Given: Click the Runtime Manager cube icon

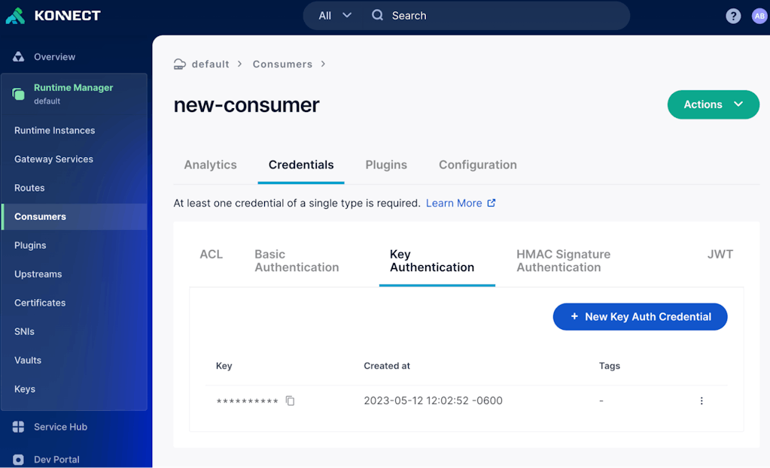Looking at the screenshot, I should (18, 94).
